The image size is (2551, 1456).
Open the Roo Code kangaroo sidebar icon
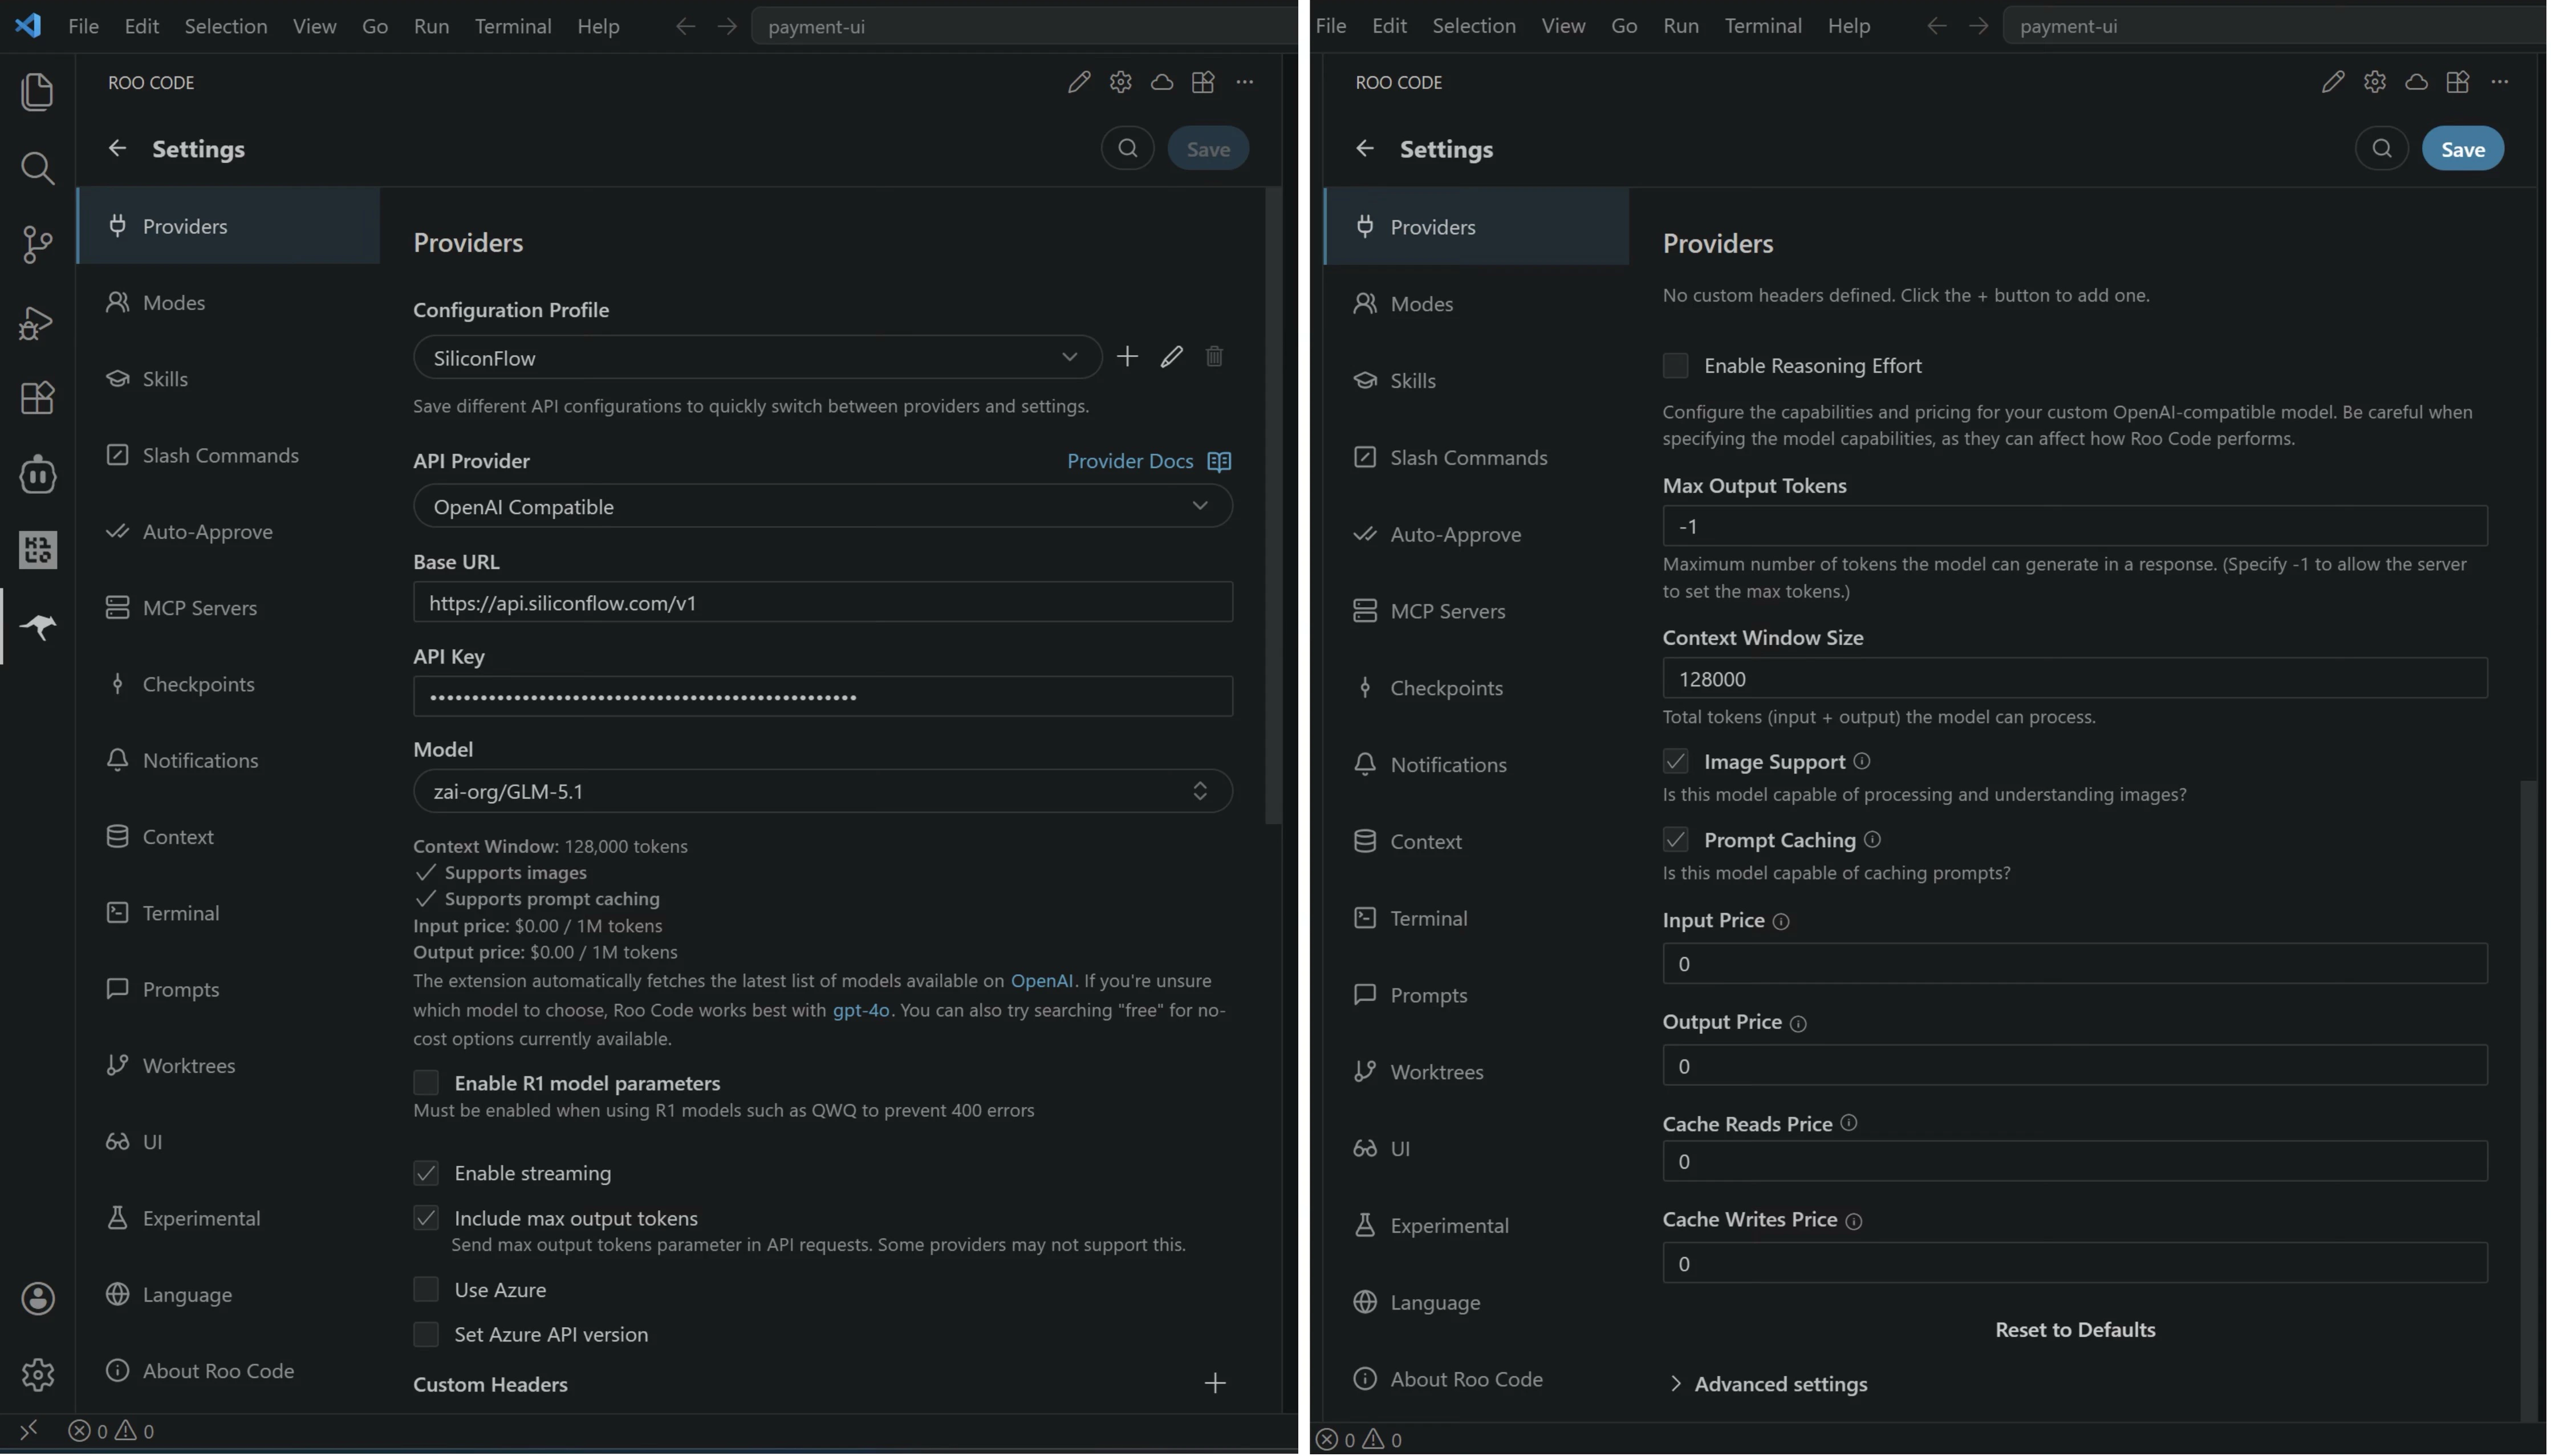click(38, 627)
